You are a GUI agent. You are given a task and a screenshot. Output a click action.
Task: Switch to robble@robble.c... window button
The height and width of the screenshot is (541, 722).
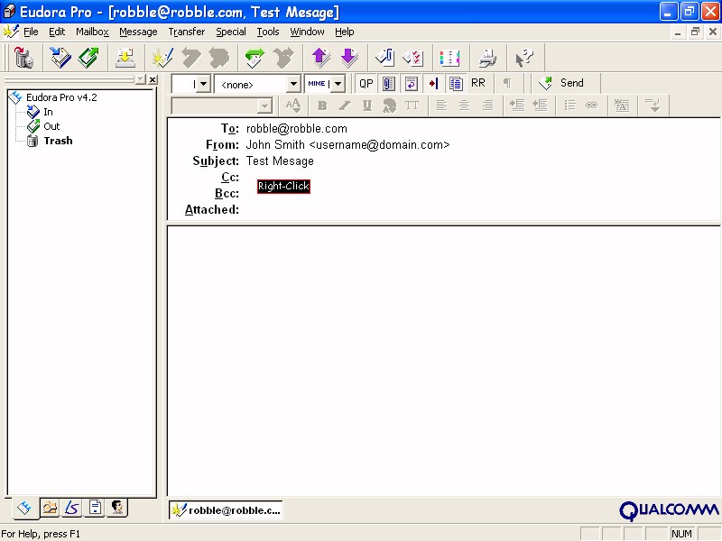pos(226,510)
